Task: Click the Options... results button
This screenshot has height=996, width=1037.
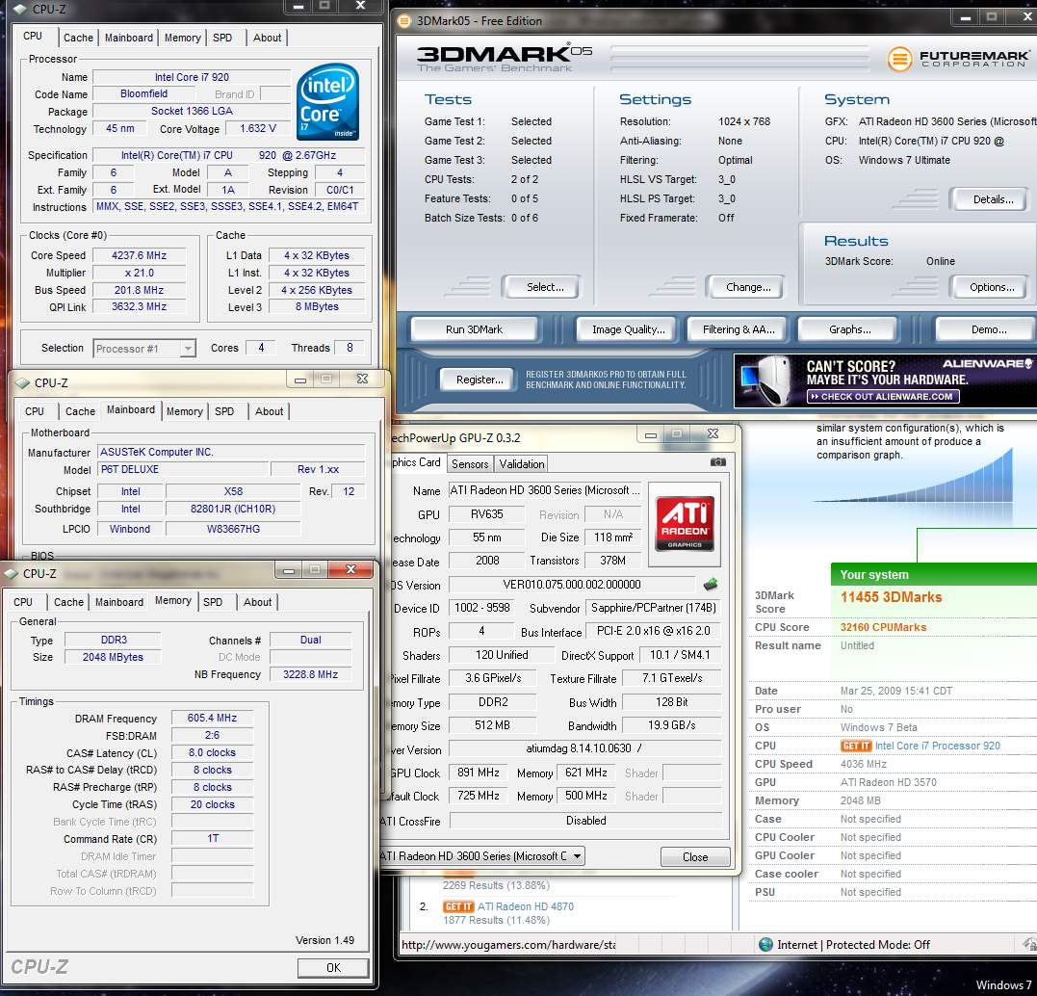Action: click(x=990, y=287)
